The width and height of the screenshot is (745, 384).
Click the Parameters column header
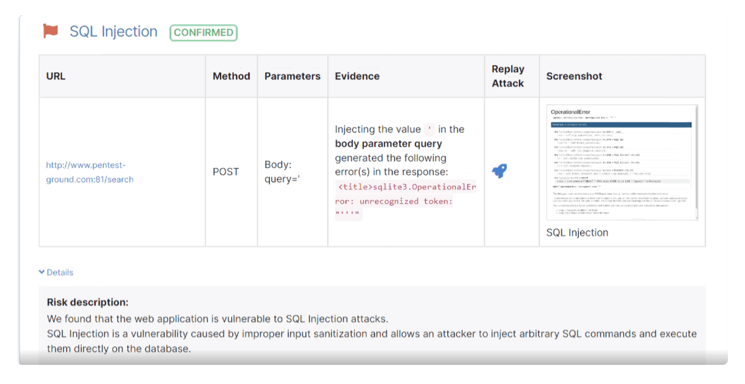point(292,76)
